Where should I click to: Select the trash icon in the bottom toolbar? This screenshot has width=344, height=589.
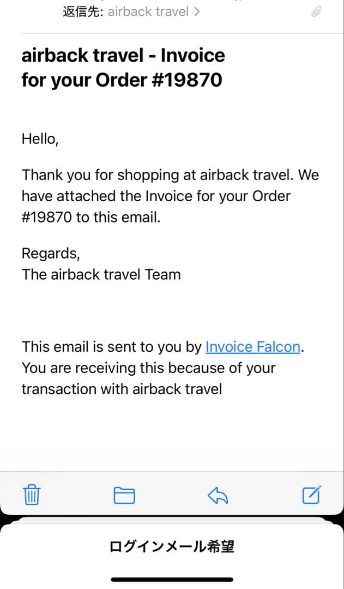tap(32, 495)
